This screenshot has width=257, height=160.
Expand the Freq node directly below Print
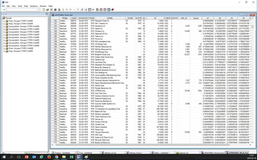pyautogui.click(x=4, y=51)
